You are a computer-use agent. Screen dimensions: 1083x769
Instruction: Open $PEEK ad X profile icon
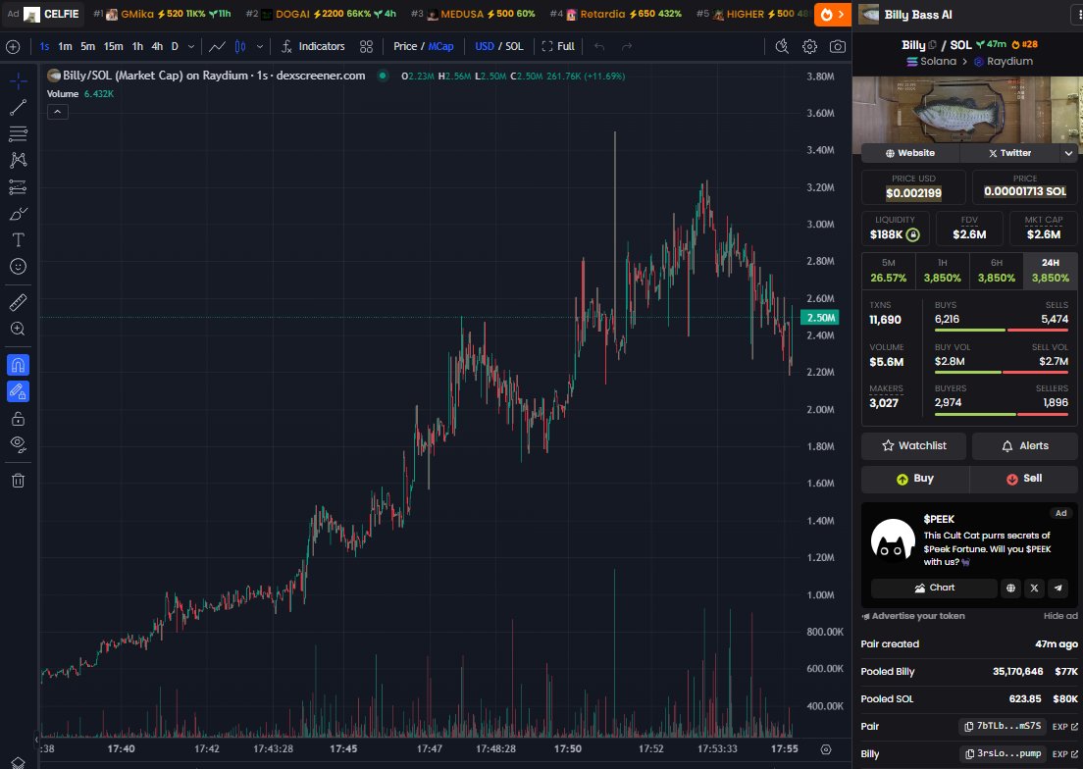click(1034, 589)
